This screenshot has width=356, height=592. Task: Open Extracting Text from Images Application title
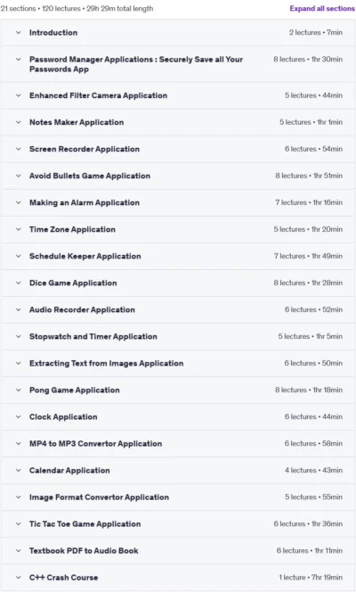pos(106,364)
